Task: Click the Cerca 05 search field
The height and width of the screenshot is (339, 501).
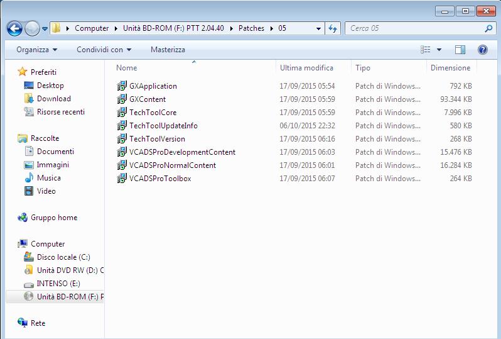Action: (x=416, y=28)
